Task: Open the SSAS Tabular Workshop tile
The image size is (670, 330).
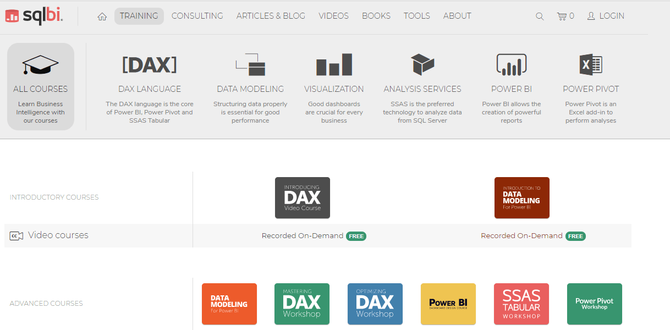Action: [x=521, y=304]
